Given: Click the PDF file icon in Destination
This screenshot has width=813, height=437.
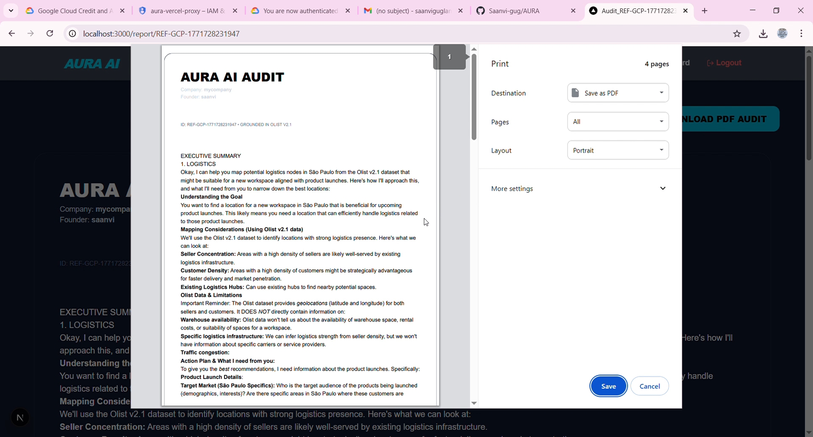Looking at the screenshot, I should [x=575, y=93].
